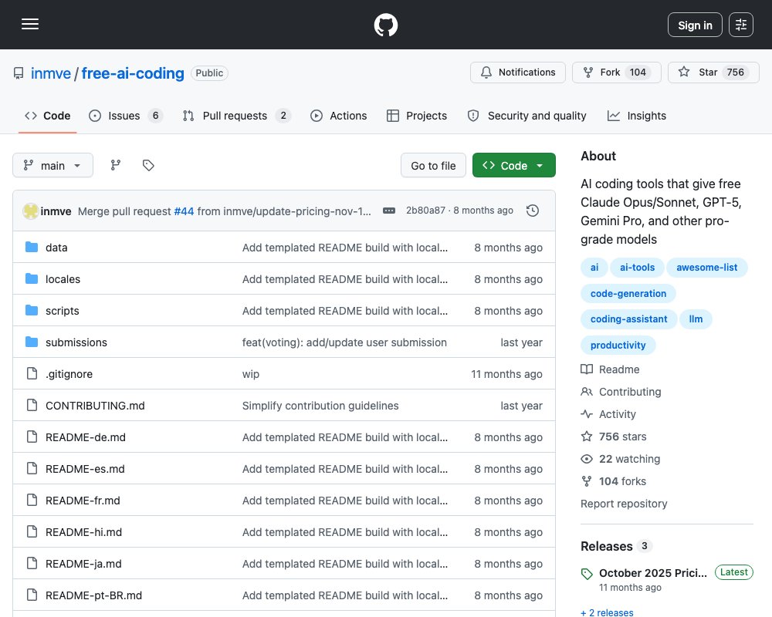Open the Pull requests tab
Screen dimensions: 772x617
click(x=237, y=116)
